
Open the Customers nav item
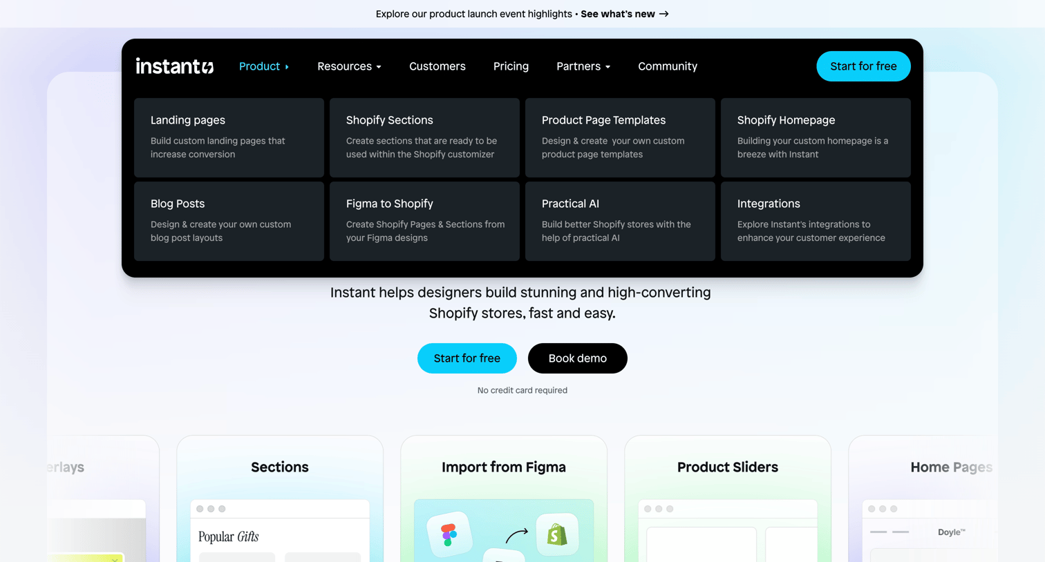pos(437,66)
